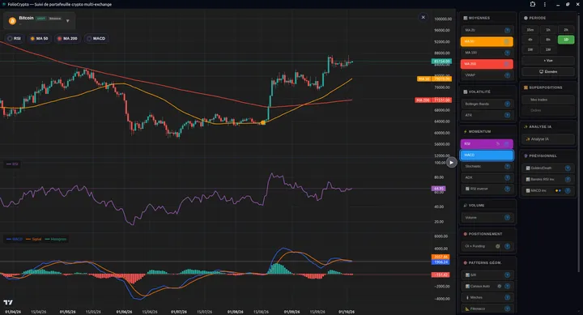Click the purple RSI row in Momentum

point(487,143)
